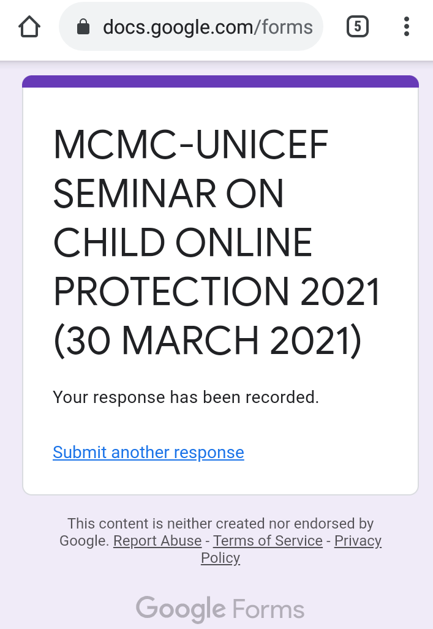The height and width of the screenshot is (629, 433).
Task: Open site info via the padlock icon
Action: 83,27
